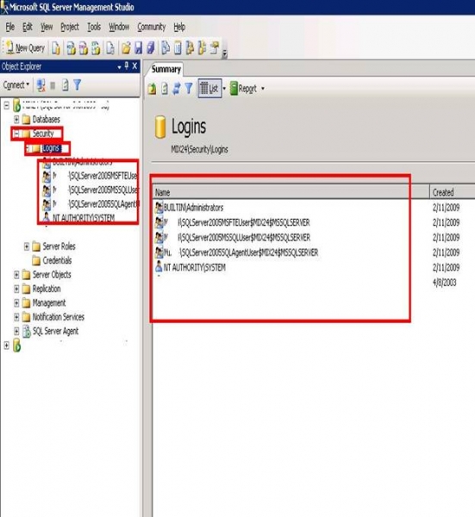Expand the Management node
475x517 pixels.
point(16,302)
